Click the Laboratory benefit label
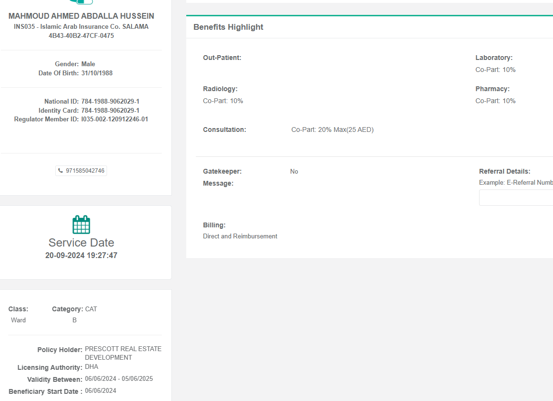The image size is (553, 401). (494, 58)
